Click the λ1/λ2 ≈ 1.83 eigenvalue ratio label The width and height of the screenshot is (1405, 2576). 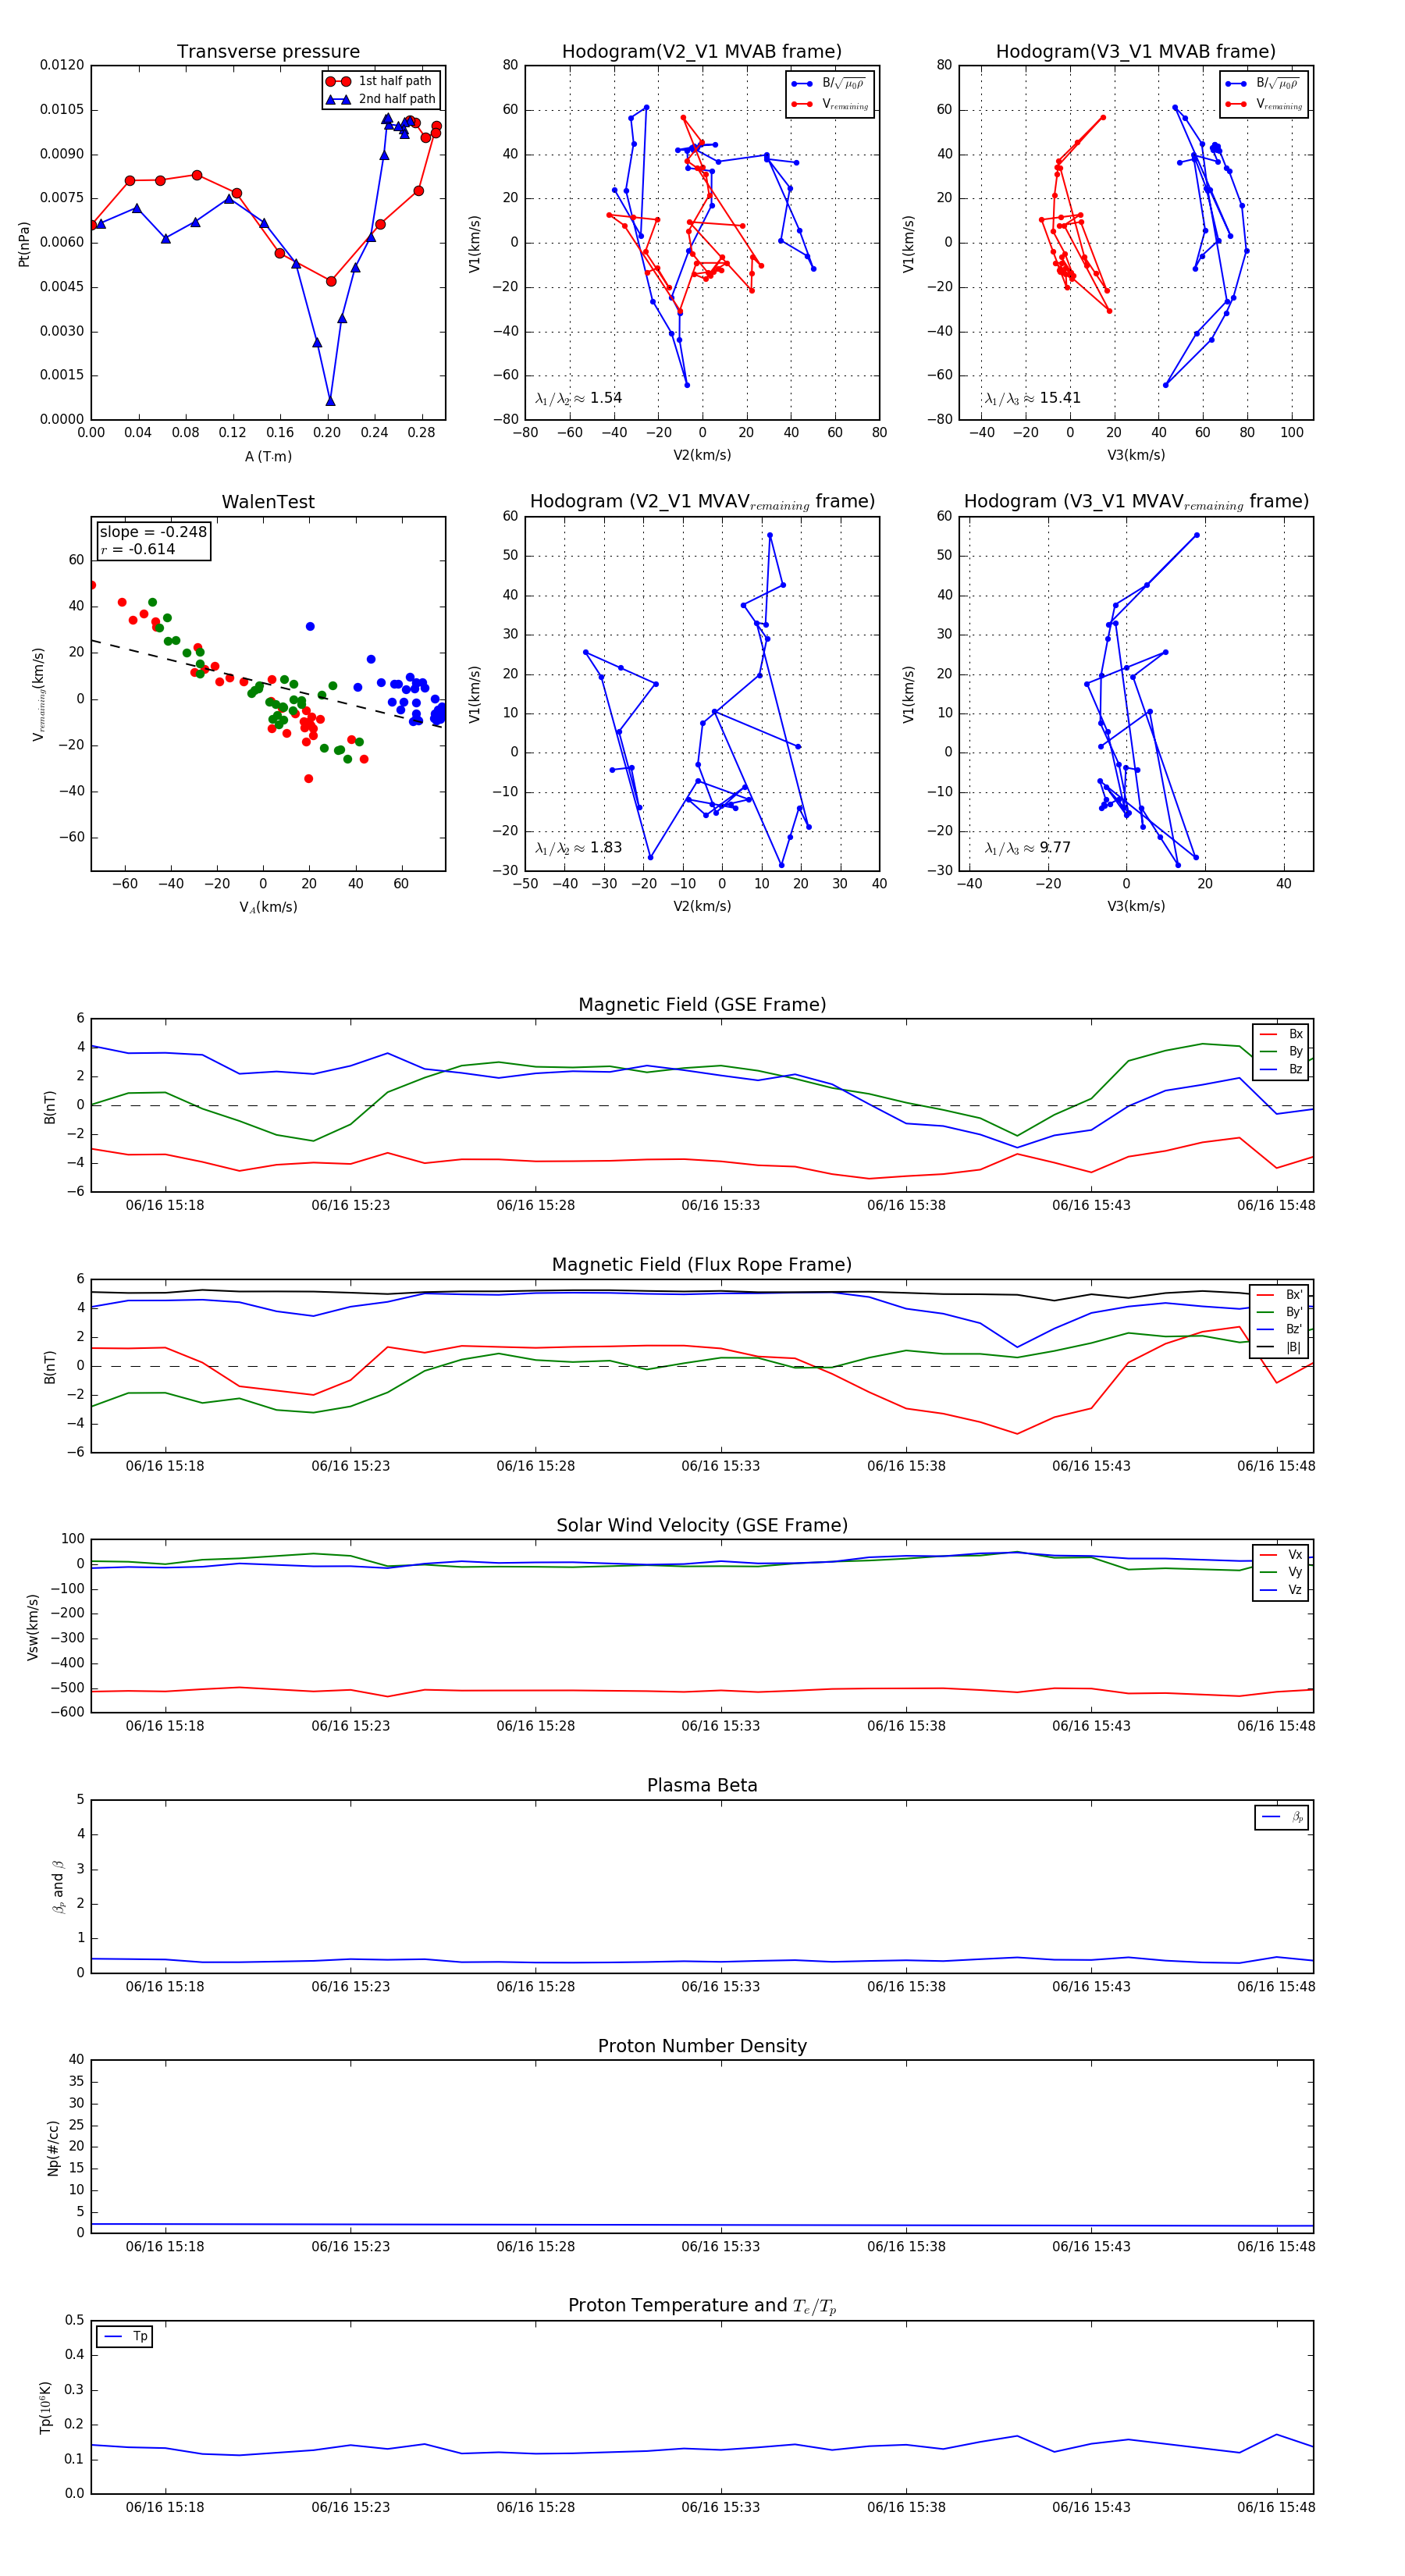[578, 848]
